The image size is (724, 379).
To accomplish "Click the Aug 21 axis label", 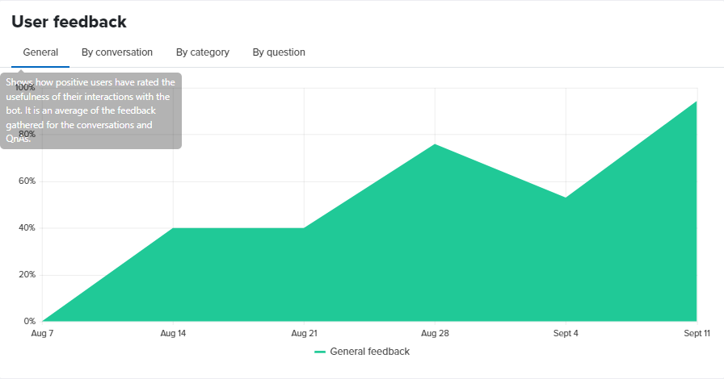I will [305, 333].
